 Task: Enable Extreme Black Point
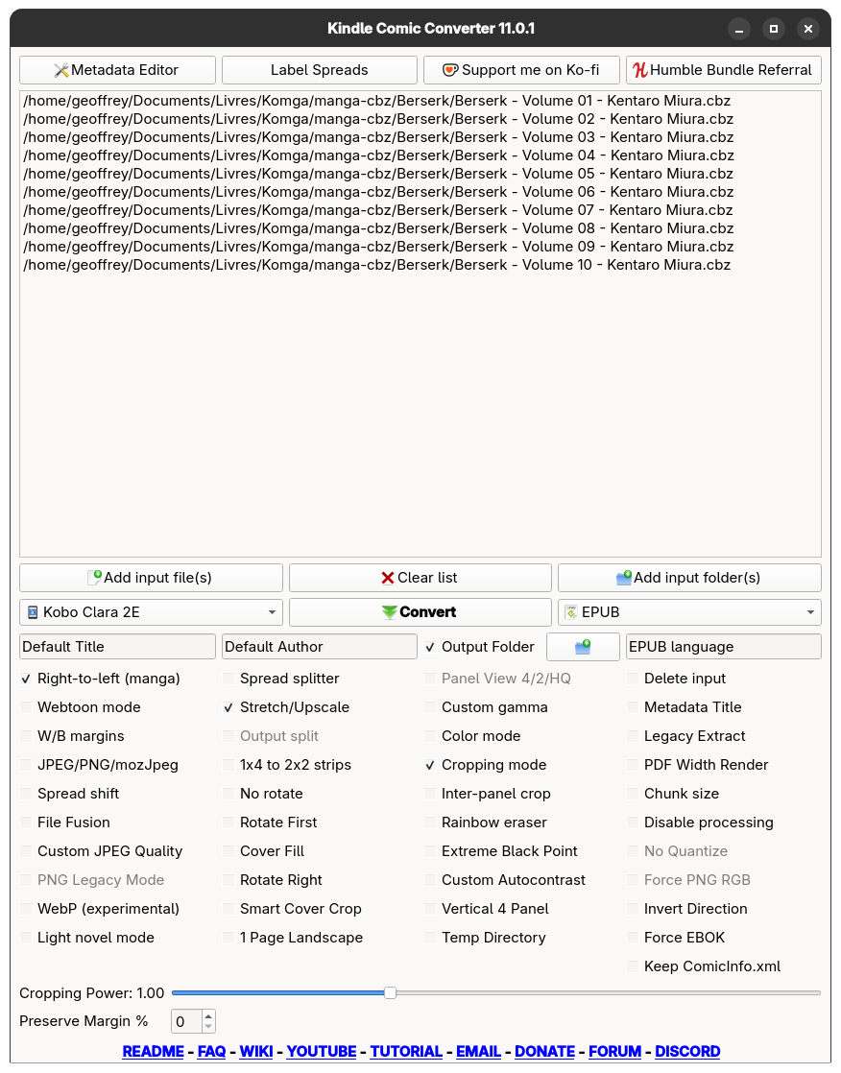click(x=430, y=850)
